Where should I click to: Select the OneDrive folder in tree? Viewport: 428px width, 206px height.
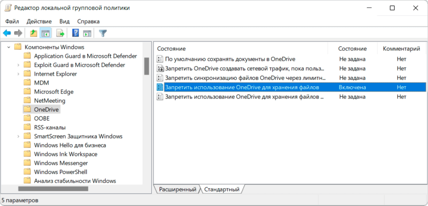pos(46,109)
